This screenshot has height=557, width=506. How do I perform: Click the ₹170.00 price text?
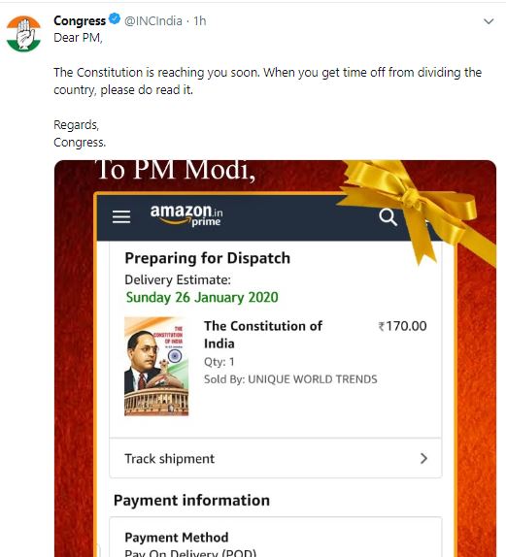point(402,326)
